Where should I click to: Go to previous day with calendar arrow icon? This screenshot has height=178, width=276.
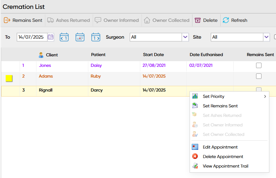(x=64, y=37)
